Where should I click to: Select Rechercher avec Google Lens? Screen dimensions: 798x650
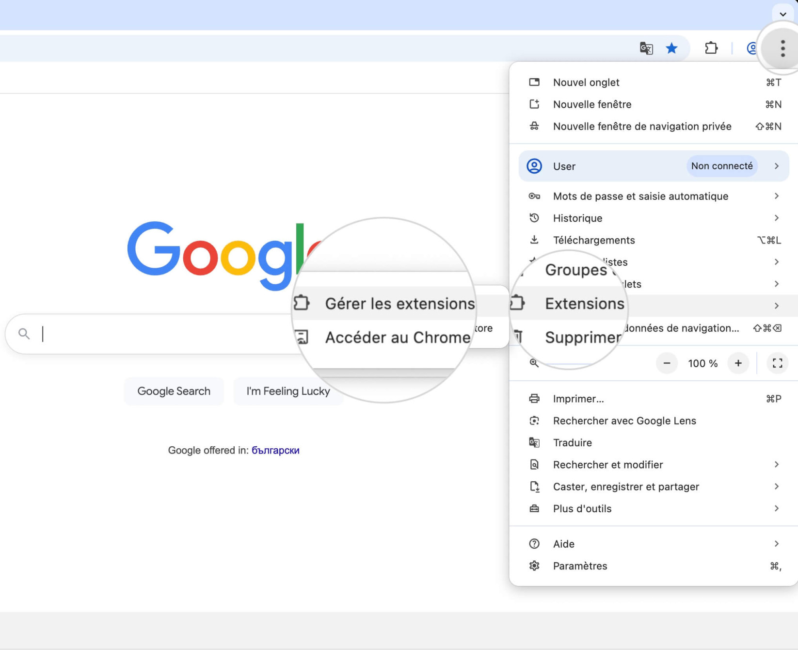(654, 421)
